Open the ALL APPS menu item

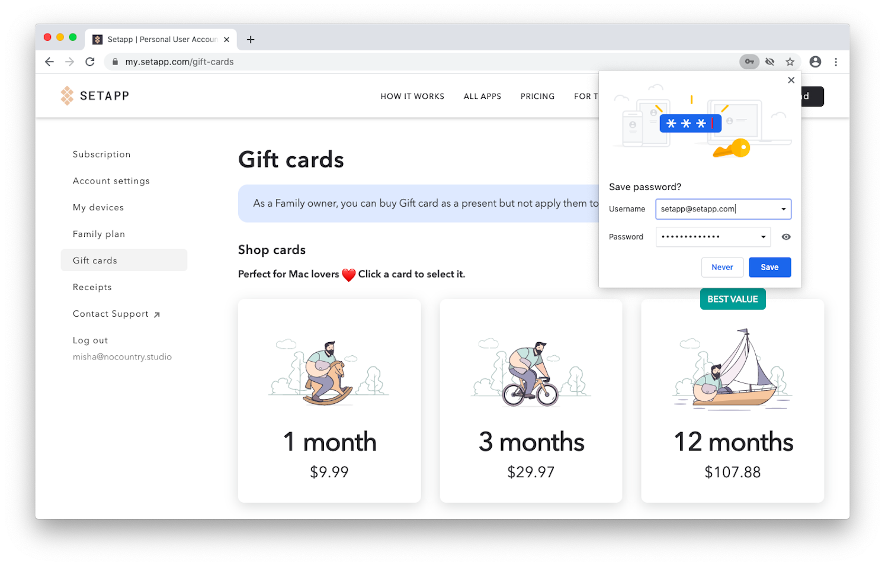482,97
